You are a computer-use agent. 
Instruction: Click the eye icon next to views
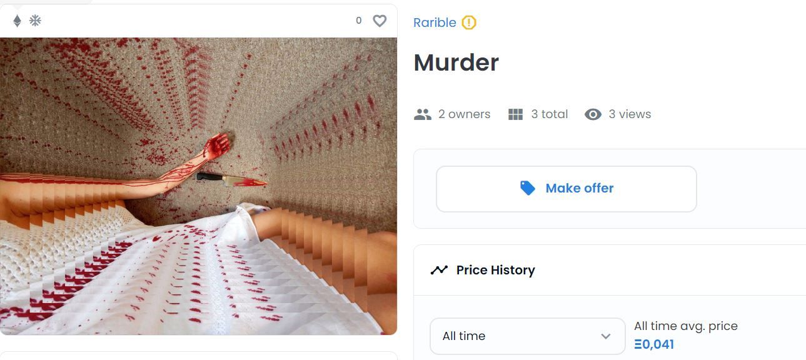pos(593,114)
